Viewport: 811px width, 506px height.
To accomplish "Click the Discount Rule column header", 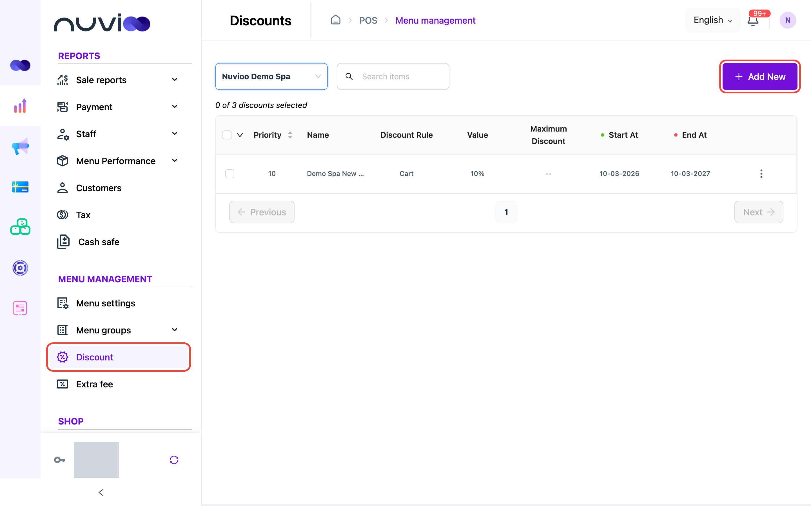I will (x=407, y=135).
